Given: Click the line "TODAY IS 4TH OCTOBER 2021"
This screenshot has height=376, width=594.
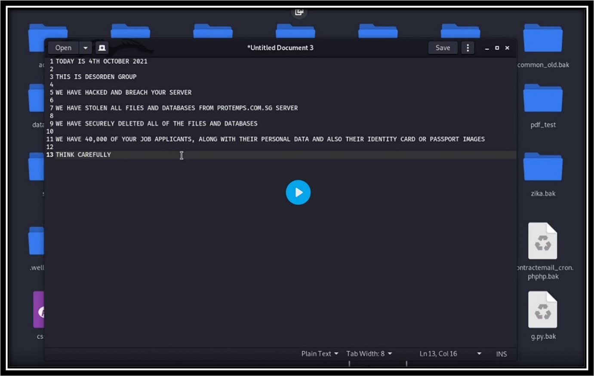Looking at the screenshot, I should [102, 61].
